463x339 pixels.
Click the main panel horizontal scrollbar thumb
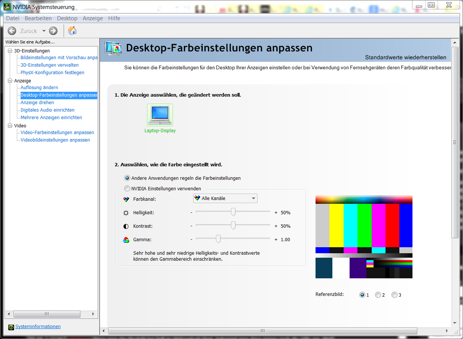(x=263, y=331)
